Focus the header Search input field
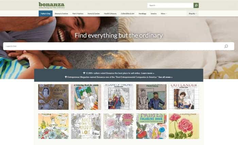This screenshot has width=238, height=145. pyautogui.click(x=170, y=5)
